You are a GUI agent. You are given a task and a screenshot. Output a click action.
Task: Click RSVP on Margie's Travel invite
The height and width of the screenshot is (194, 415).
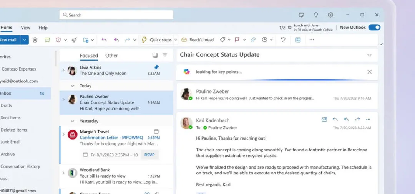click(x=149, y=155)
